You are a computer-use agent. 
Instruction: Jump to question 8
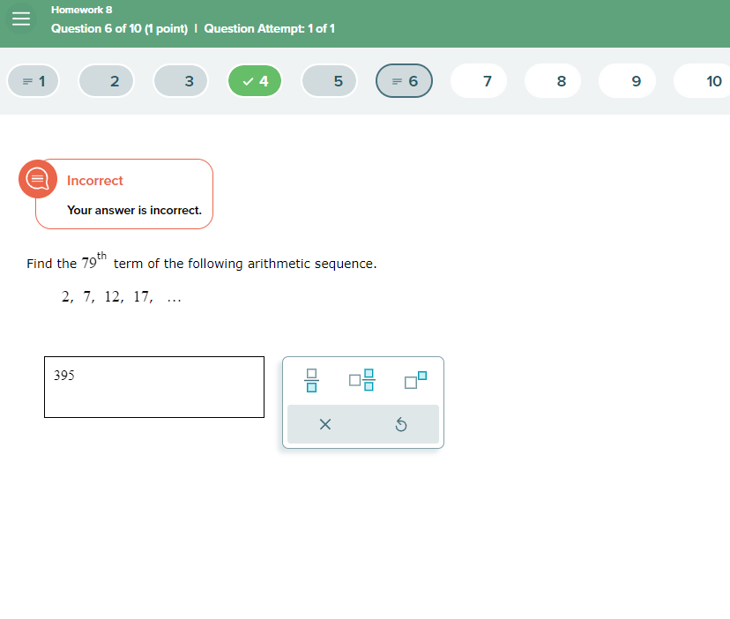(553, 80)
